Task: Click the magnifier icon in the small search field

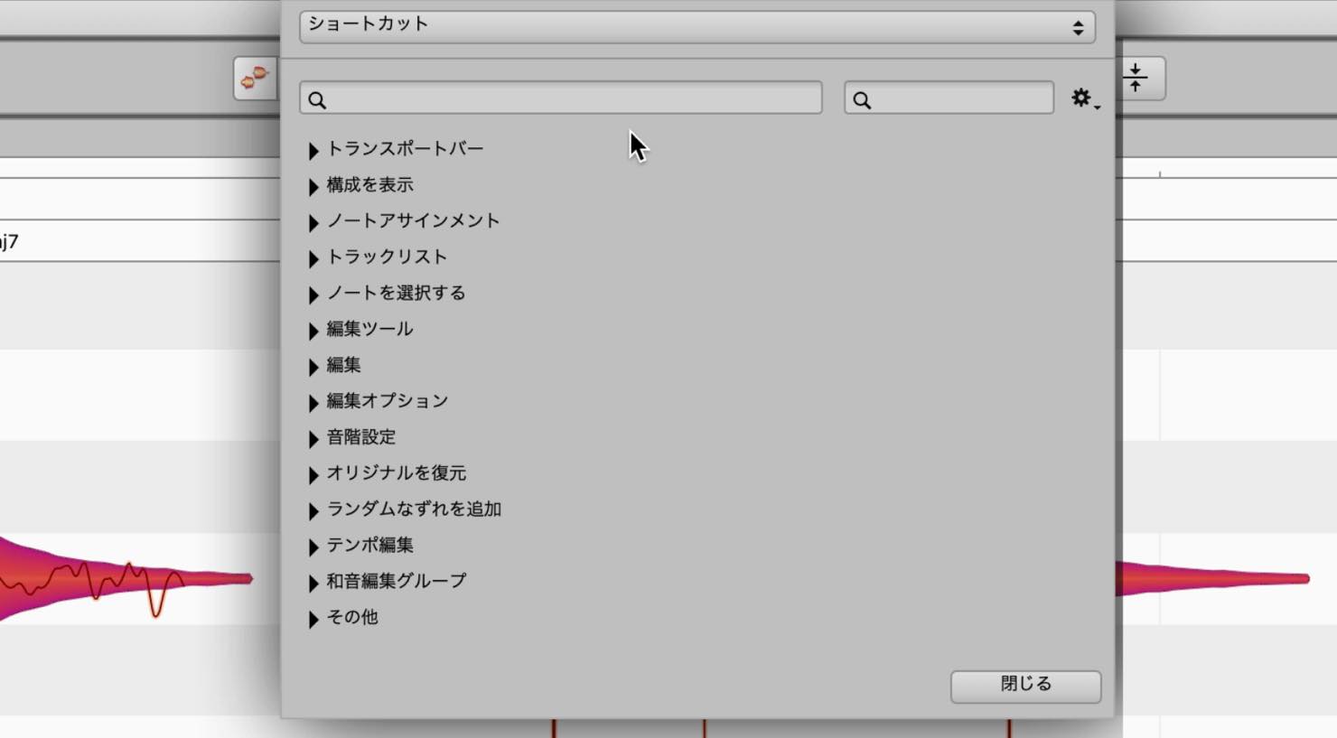Action: click(x=862, y=100)
